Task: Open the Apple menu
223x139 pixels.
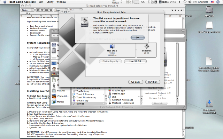Action: pos(5,2)
